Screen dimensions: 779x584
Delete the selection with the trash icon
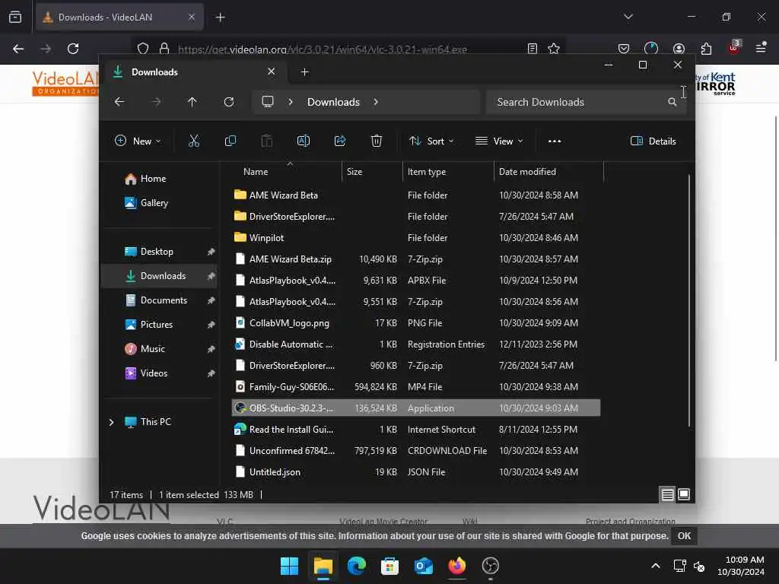coord(377,141)
